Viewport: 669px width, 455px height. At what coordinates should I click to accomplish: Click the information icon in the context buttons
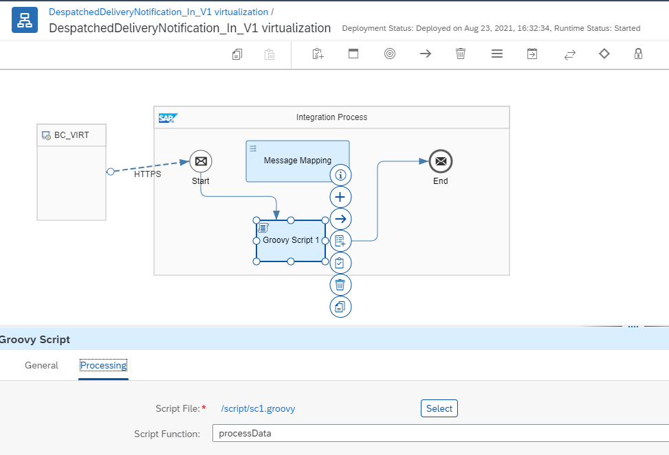point(340,175)
